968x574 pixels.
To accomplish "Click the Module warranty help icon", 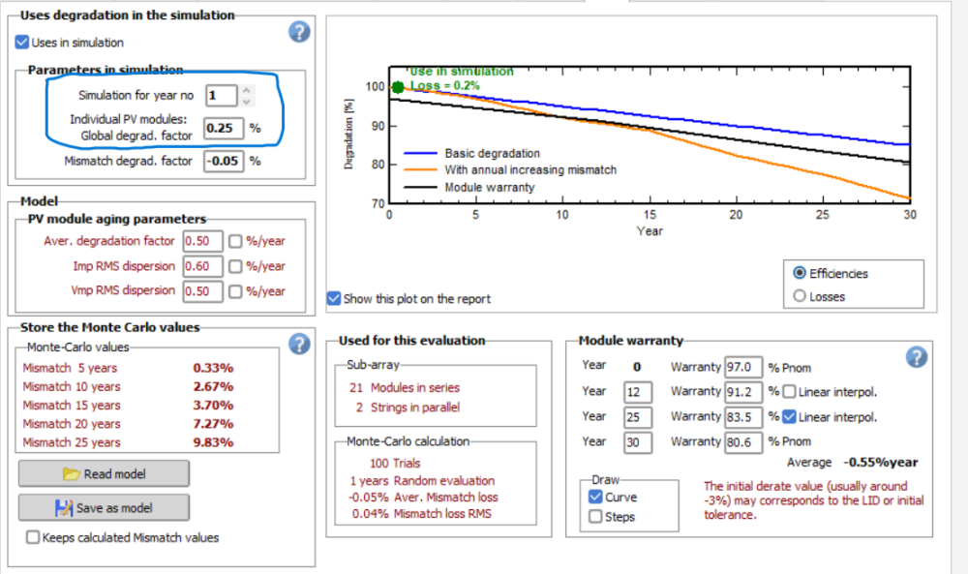I will point(916,357).
